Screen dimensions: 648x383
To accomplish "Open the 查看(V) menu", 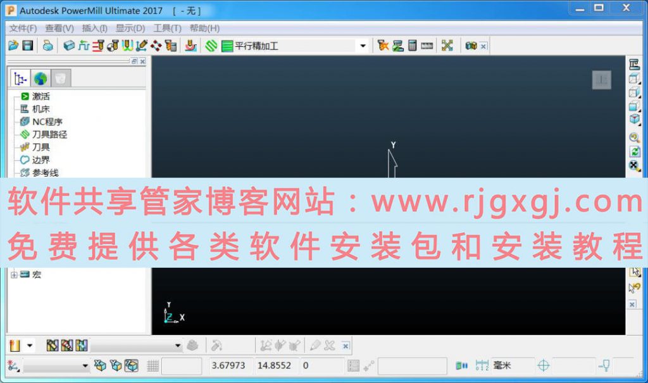I will pyautogui.click(x=59, y=28).
